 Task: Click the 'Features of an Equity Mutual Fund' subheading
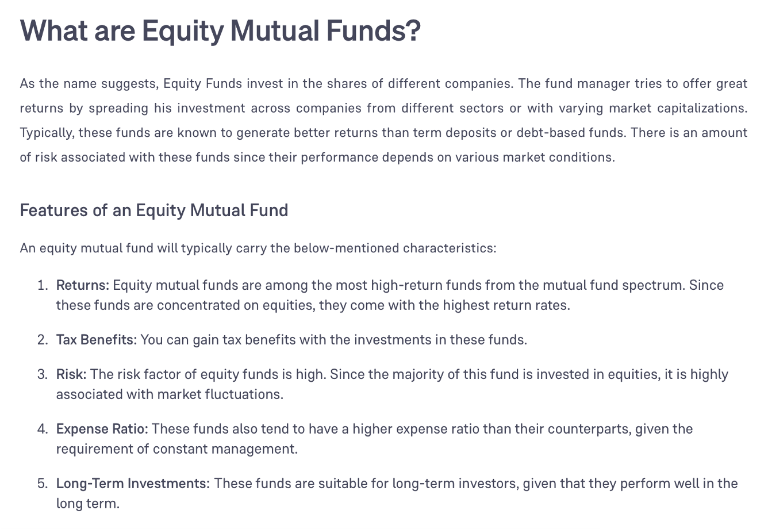(x=154, y=210)
